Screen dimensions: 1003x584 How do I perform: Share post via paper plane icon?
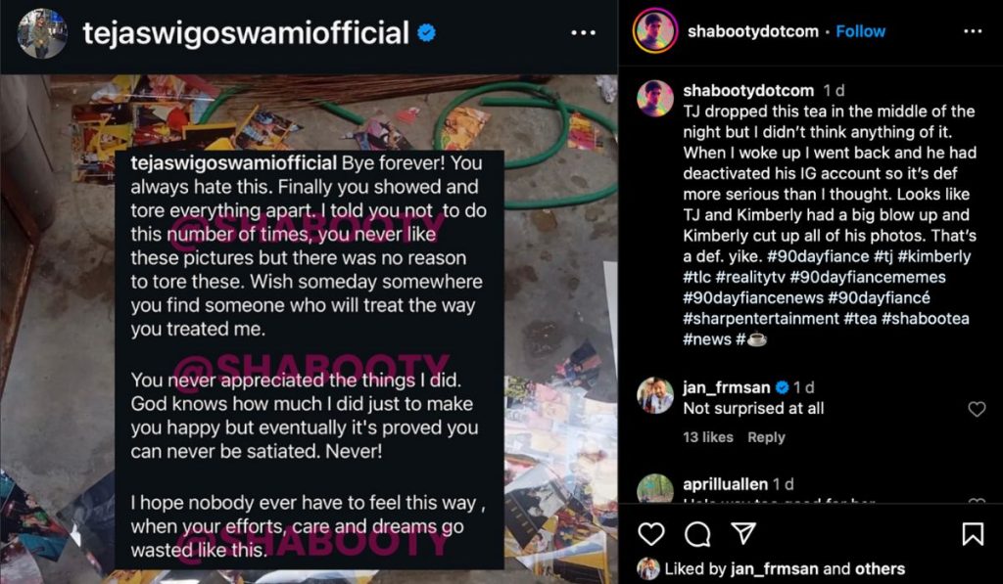click(x=743, y=534)
